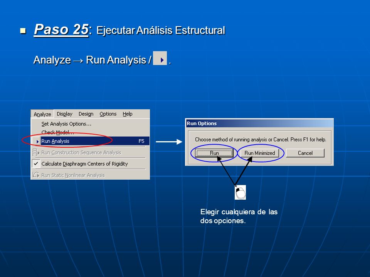Click the Run Options title bar
370x277 pixels.
pyautogui.click(x=259, y=123)
